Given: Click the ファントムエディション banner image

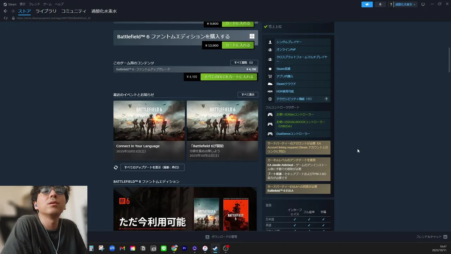Looking at the screenshot, I should point(185,209).
